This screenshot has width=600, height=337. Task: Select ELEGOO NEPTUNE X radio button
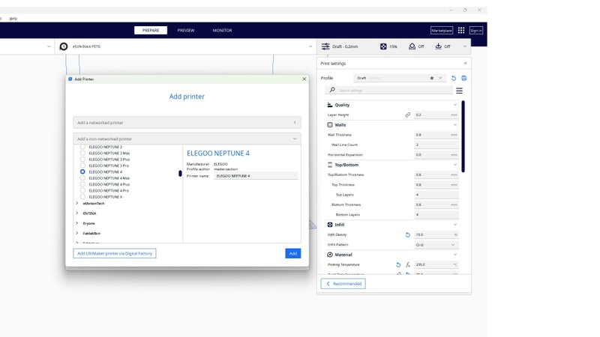pyautogui.click(x=82, y=197)
